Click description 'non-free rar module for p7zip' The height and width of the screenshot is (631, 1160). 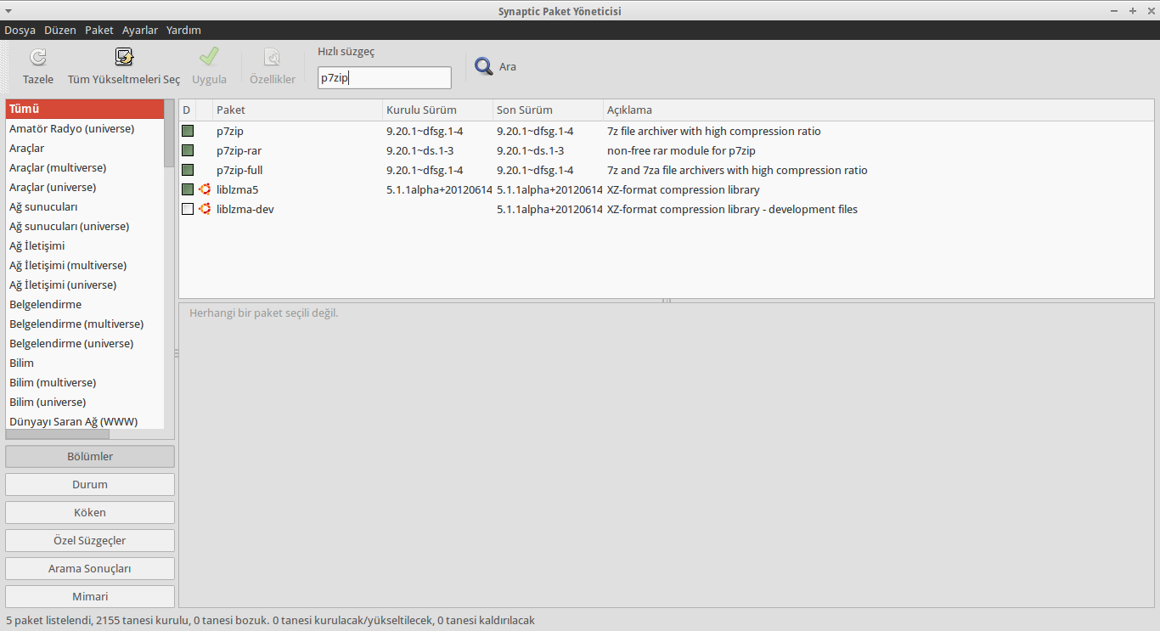coord(681,151)
